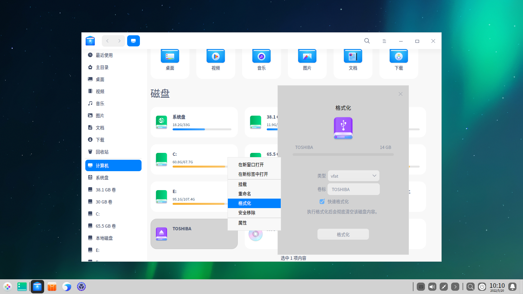Click the TOSHIBA volume label input field
This screenshot has width=523, height=294.
point(353,189)
